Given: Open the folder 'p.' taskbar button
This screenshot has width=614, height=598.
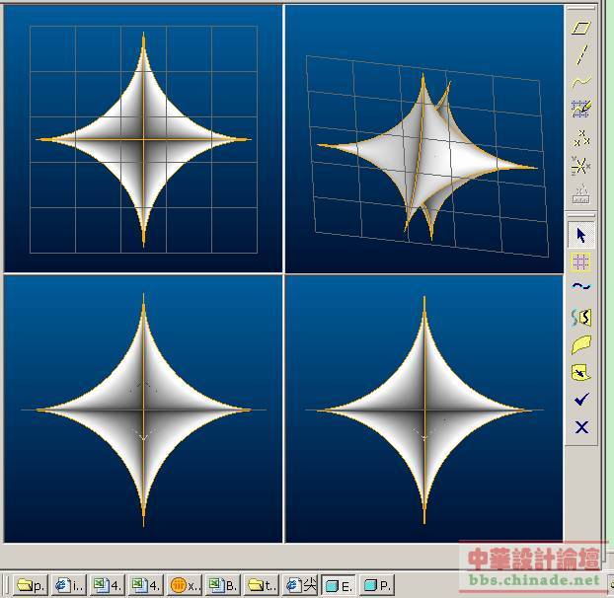Looking at the screenshot, I should coord(31,585).
